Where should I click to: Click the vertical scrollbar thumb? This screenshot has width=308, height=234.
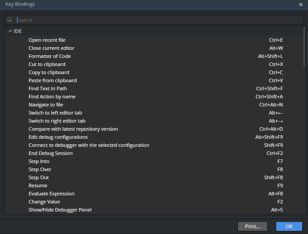click(304, 47)
